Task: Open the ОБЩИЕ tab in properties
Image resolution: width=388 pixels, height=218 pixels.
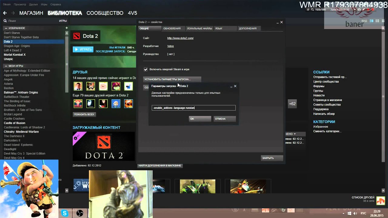Action: (150, 28)
